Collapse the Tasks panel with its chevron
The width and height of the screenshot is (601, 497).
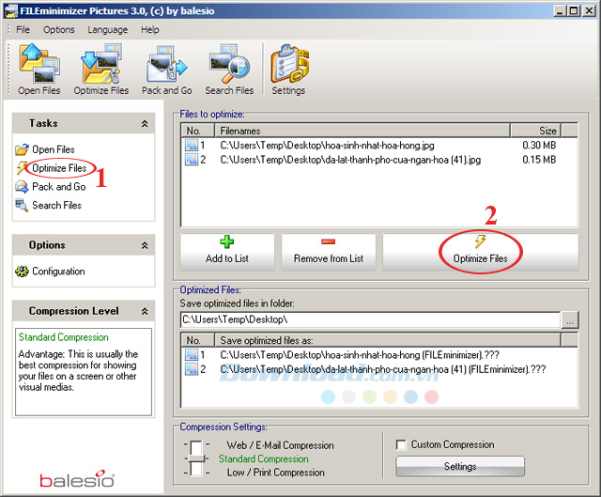[x=145, y=123]
